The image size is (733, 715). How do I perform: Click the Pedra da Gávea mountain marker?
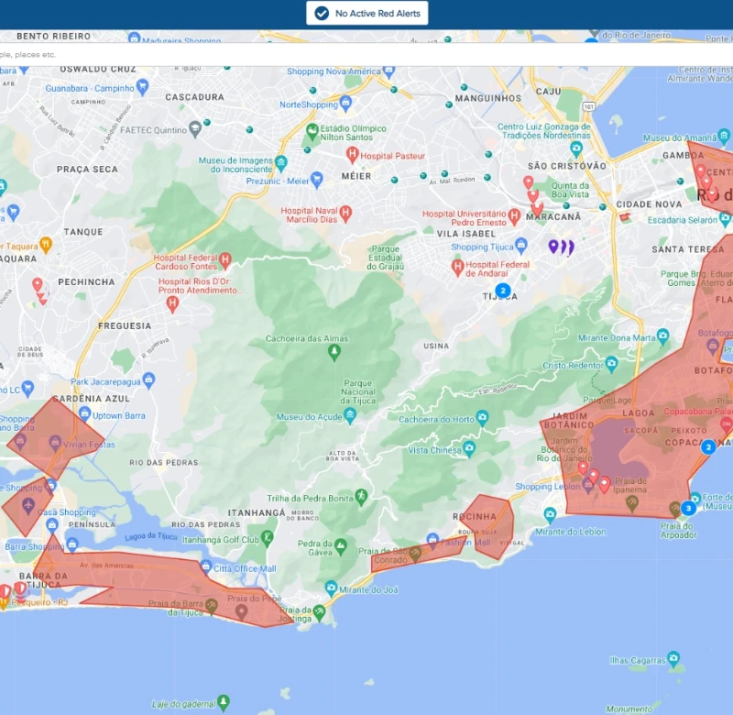341,546
